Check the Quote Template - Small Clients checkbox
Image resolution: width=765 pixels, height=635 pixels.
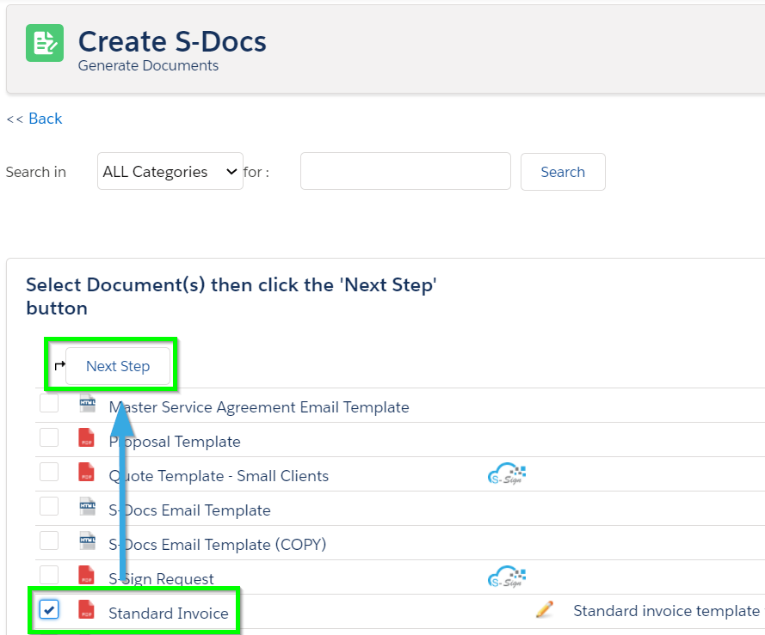(49, 472)
